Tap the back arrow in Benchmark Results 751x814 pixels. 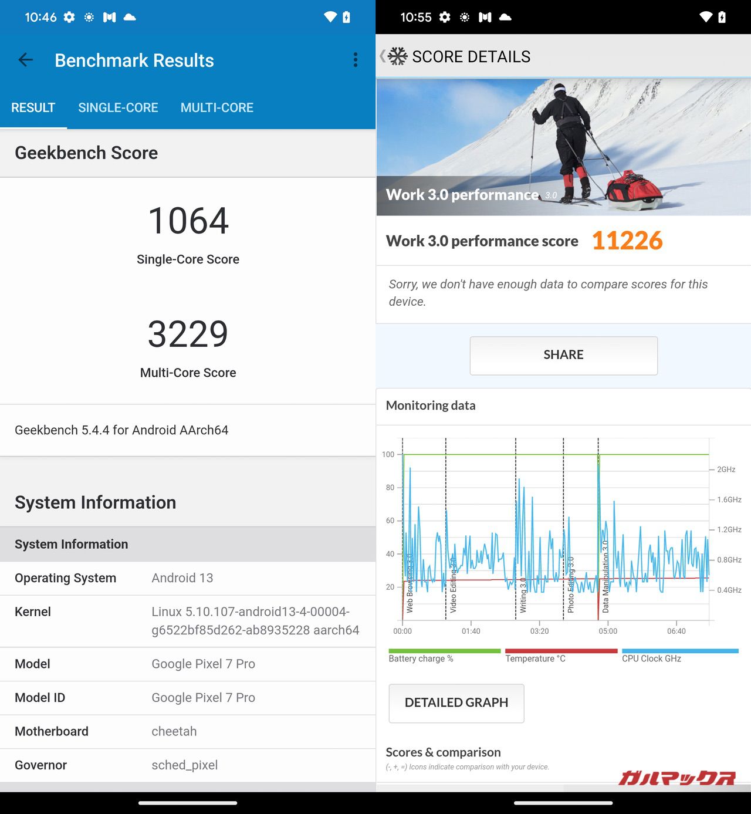pos(26,60)
